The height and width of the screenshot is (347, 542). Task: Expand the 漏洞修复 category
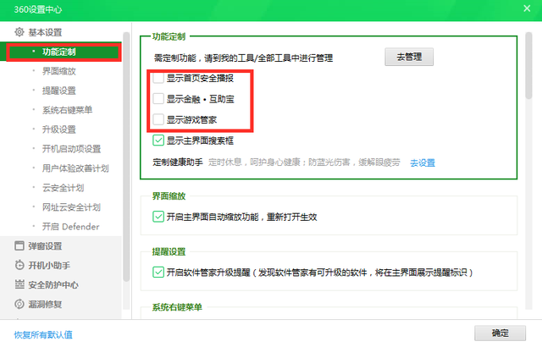[x=45, y=304]
